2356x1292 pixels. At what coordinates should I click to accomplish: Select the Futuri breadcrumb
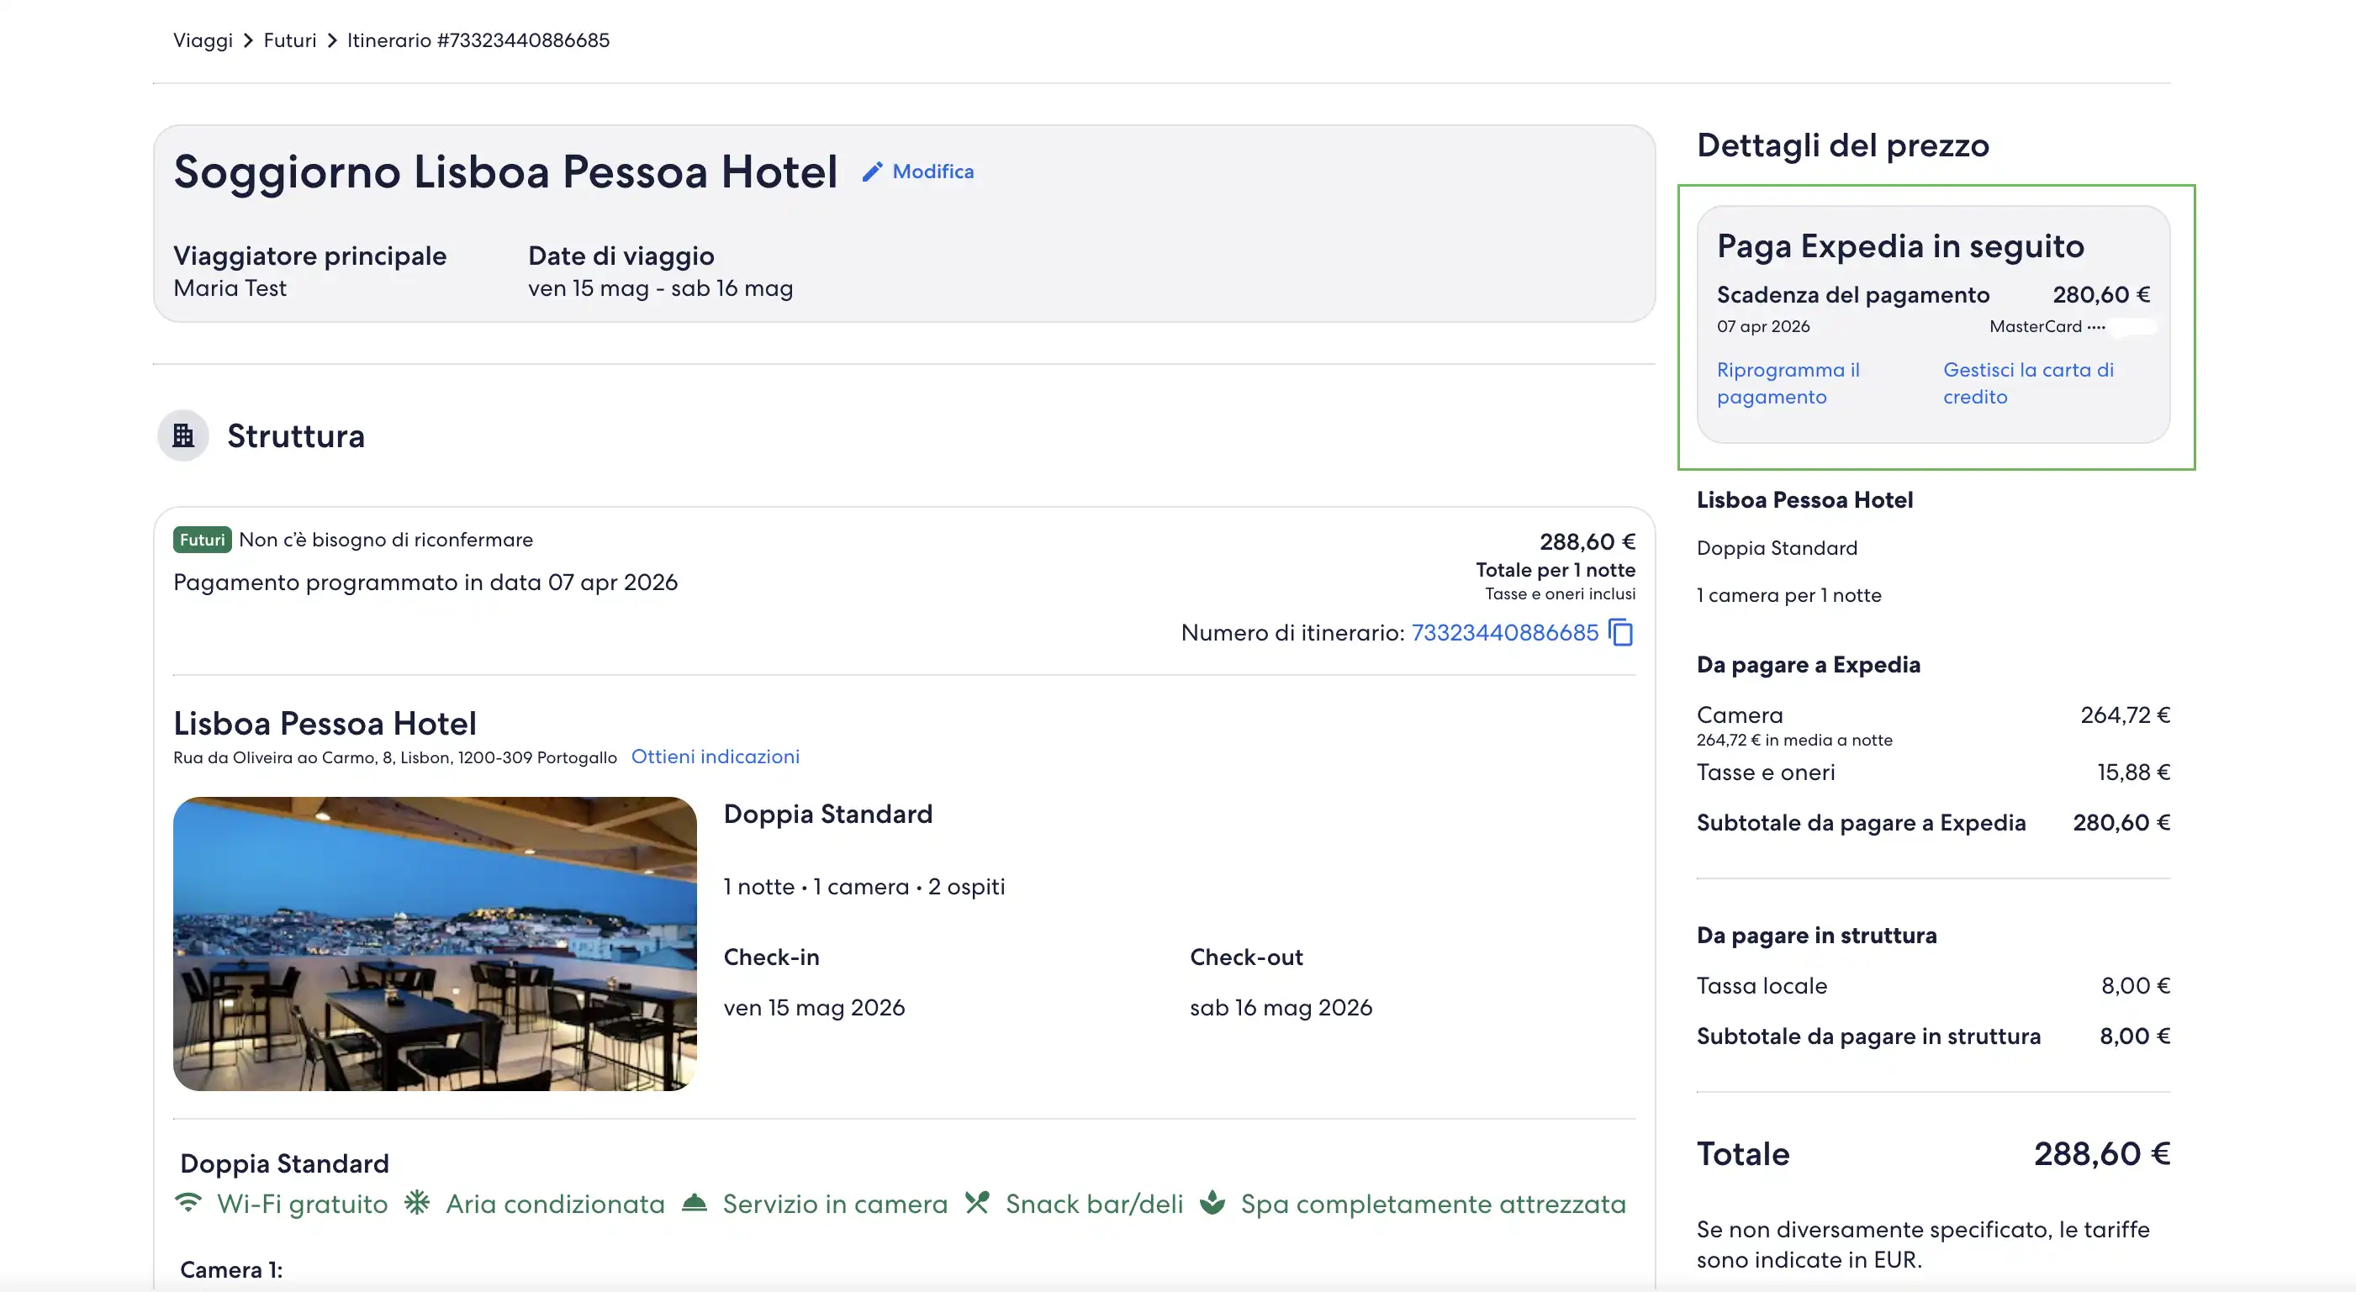290,40
